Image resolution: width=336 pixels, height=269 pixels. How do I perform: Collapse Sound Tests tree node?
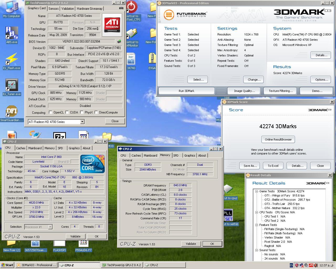tap(256, 250)
